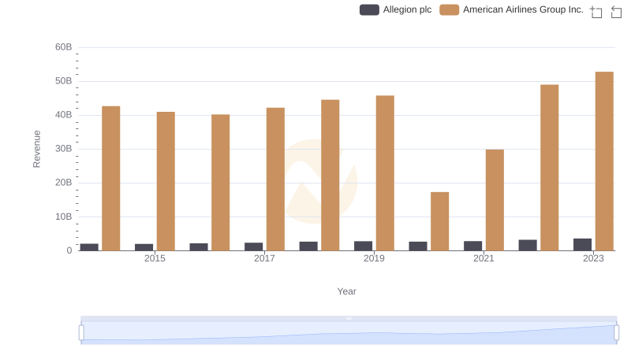Click the 2020 American Airlines bar

(440, 221)
